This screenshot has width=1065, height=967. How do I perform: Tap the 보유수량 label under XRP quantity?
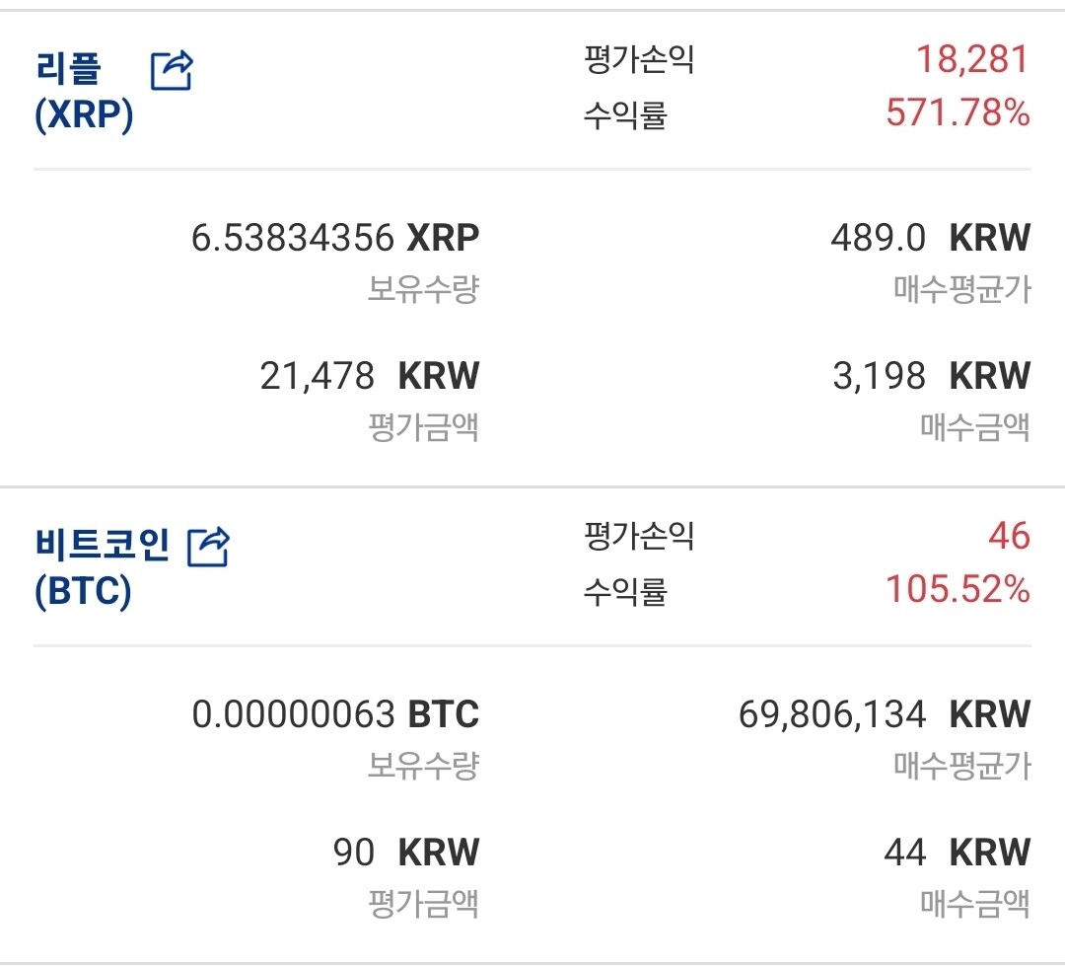tap(423, 290)
